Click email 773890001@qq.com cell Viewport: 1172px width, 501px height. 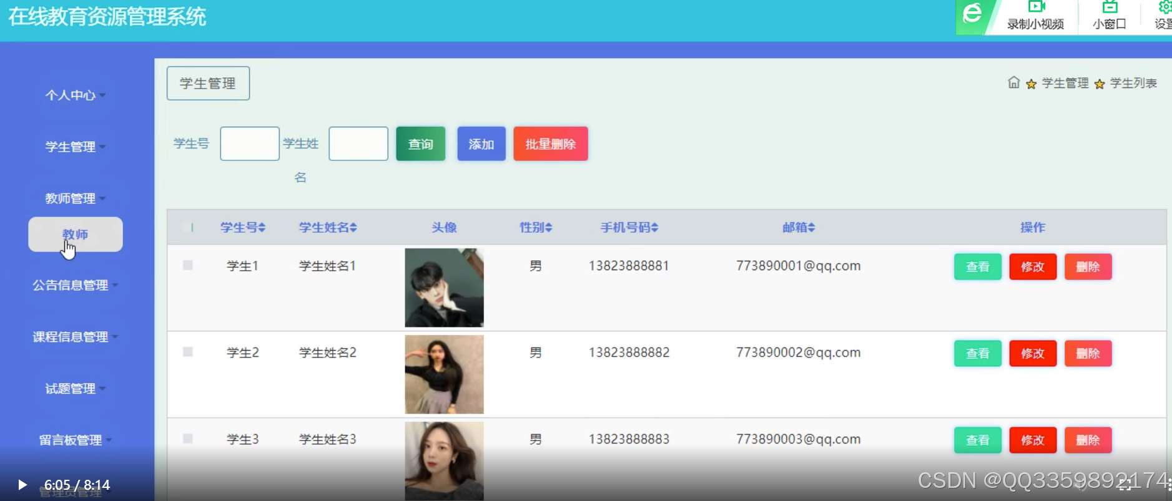click(x=798, y=266)
